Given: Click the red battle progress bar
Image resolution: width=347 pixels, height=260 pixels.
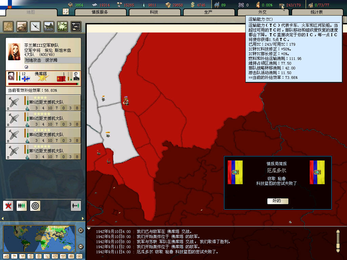Looking at the screenshot, I should pyautogui.click(x=43, y=84).
